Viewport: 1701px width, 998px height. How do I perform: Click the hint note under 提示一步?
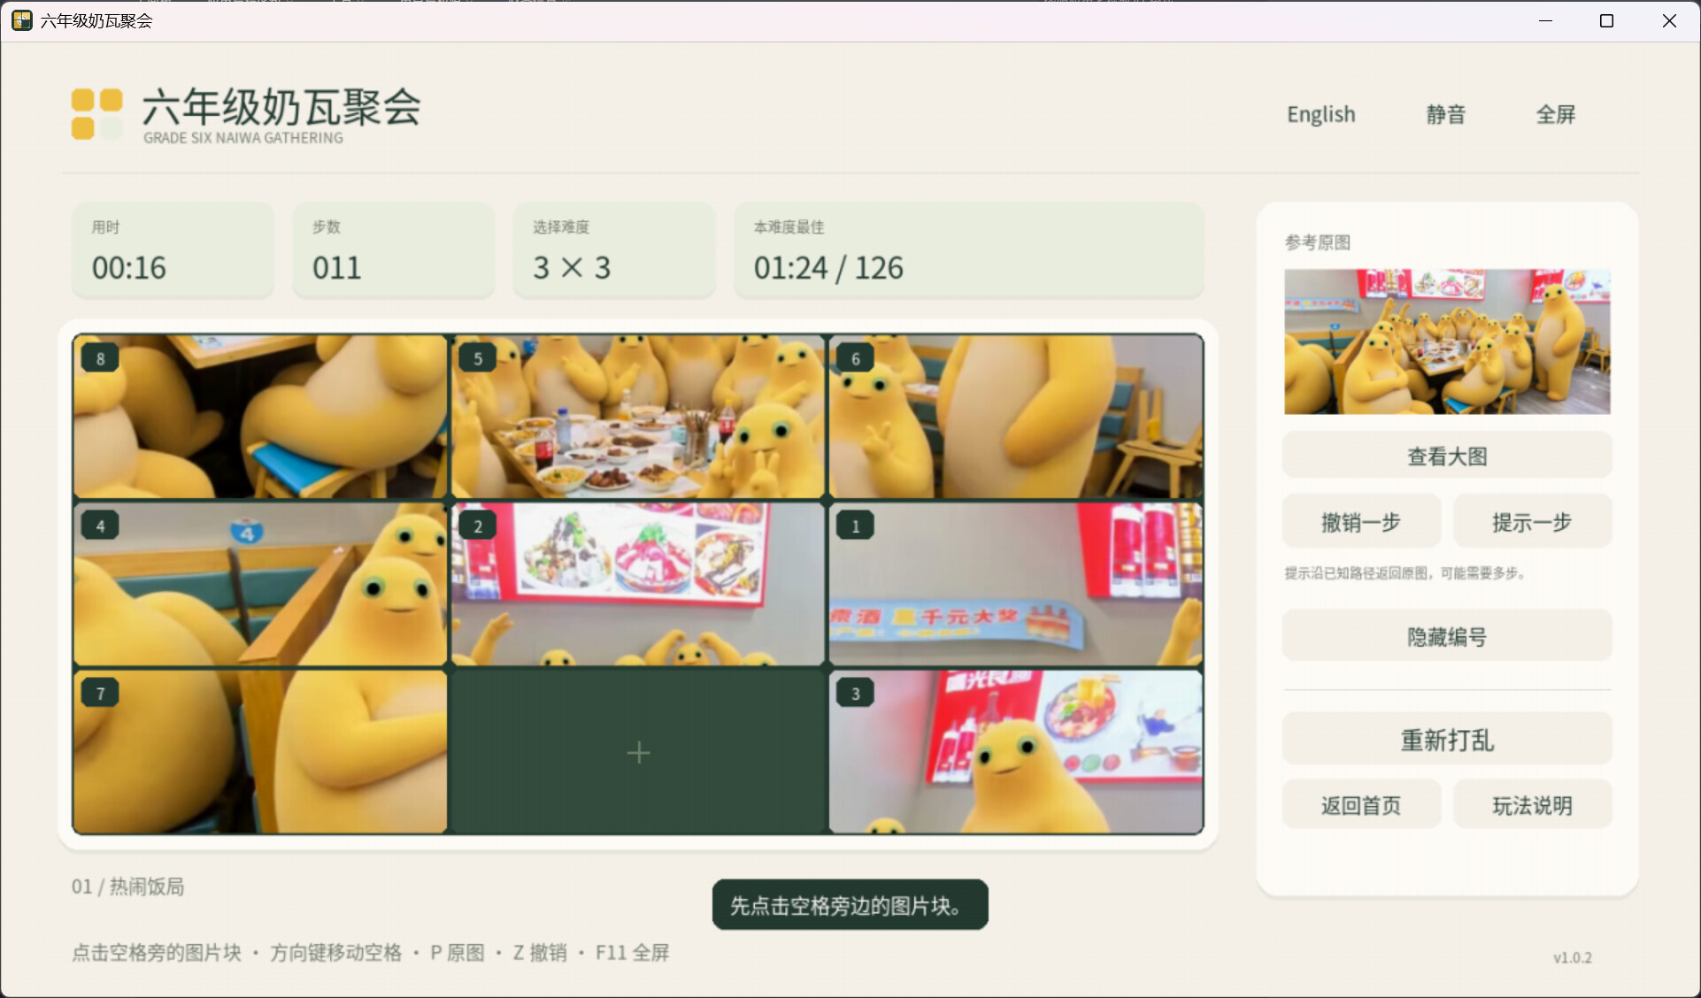(1405, 573)
